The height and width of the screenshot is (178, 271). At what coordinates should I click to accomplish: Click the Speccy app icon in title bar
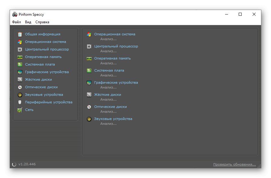pos(15,14)
